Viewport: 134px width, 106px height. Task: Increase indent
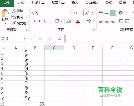tap(127, 21)
